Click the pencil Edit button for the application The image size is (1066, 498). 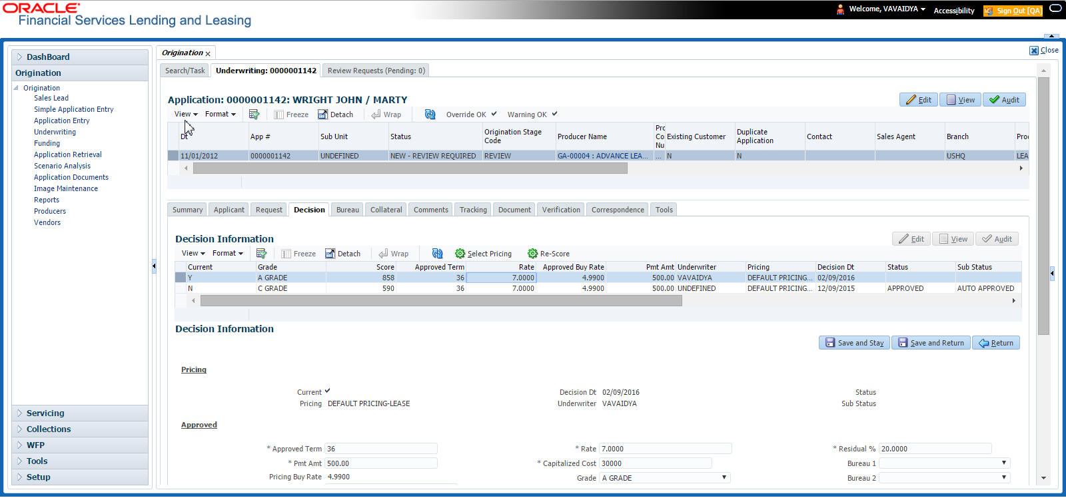(x=919, y=100)
